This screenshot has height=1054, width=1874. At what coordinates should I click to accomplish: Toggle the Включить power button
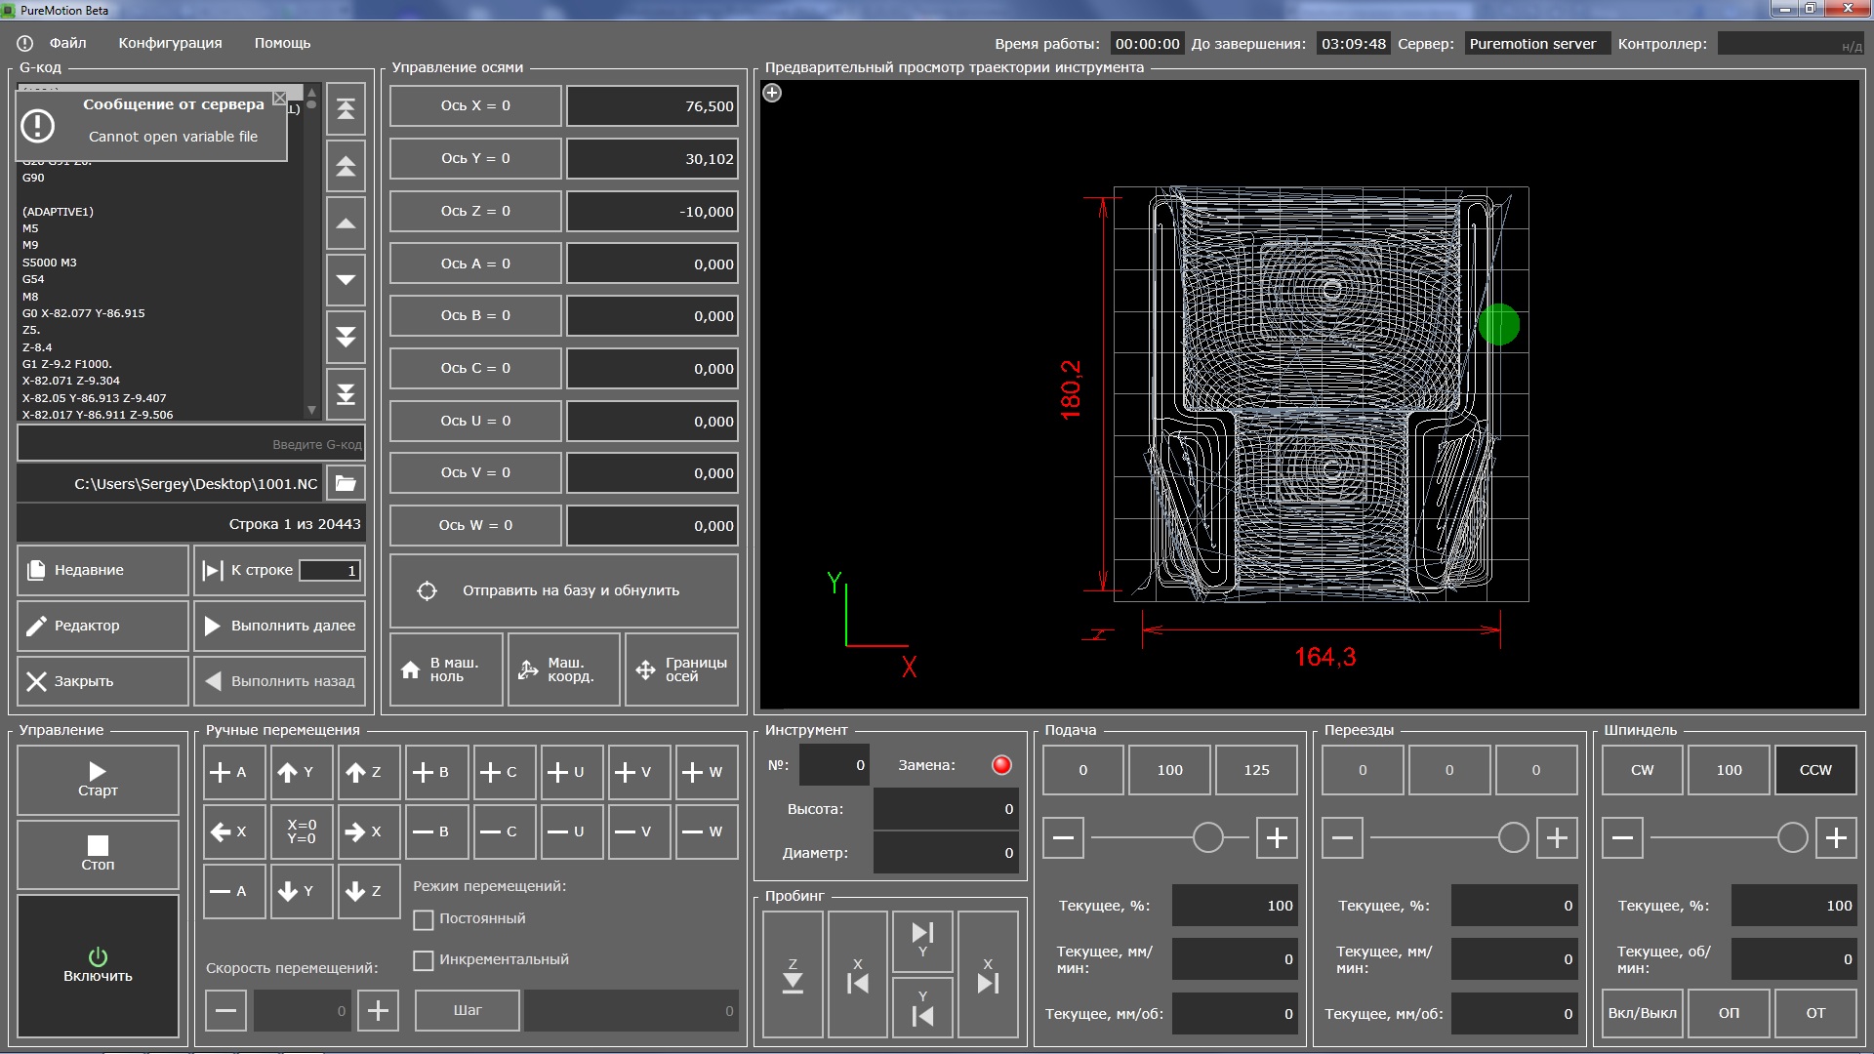[x=98, y=965]
